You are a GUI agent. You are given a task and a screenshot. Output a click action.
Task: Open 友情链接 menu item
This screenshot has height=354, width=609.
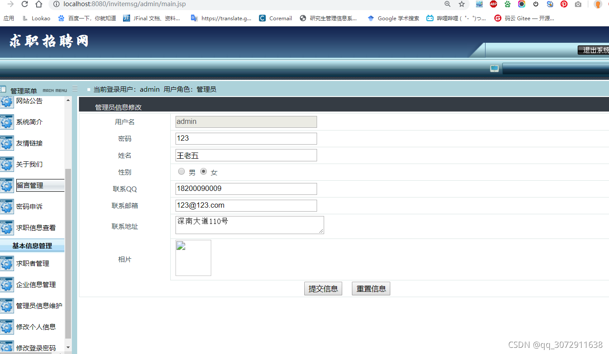(30, 143)
